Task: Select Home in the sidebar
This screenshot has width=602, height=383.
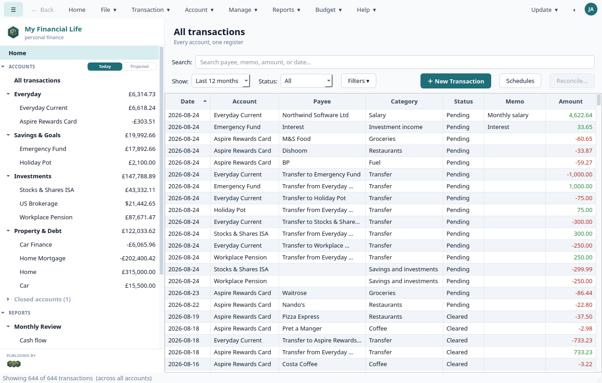Action: pos(79,53)
